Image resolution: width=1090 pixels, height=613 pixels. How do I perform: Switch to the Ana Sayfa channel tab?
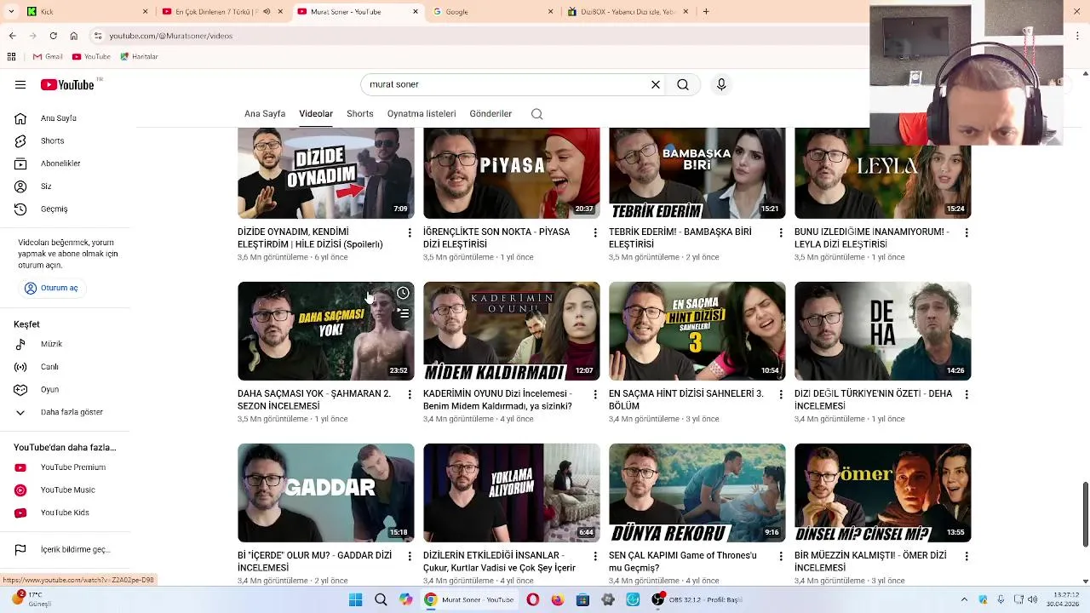coord(265,113)
